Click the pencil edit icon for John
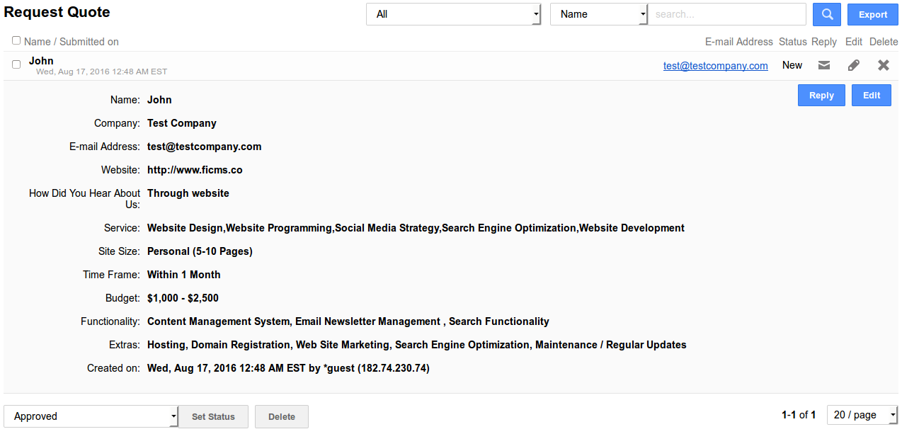This screenshot has height=434, width=902. (854, 65)
